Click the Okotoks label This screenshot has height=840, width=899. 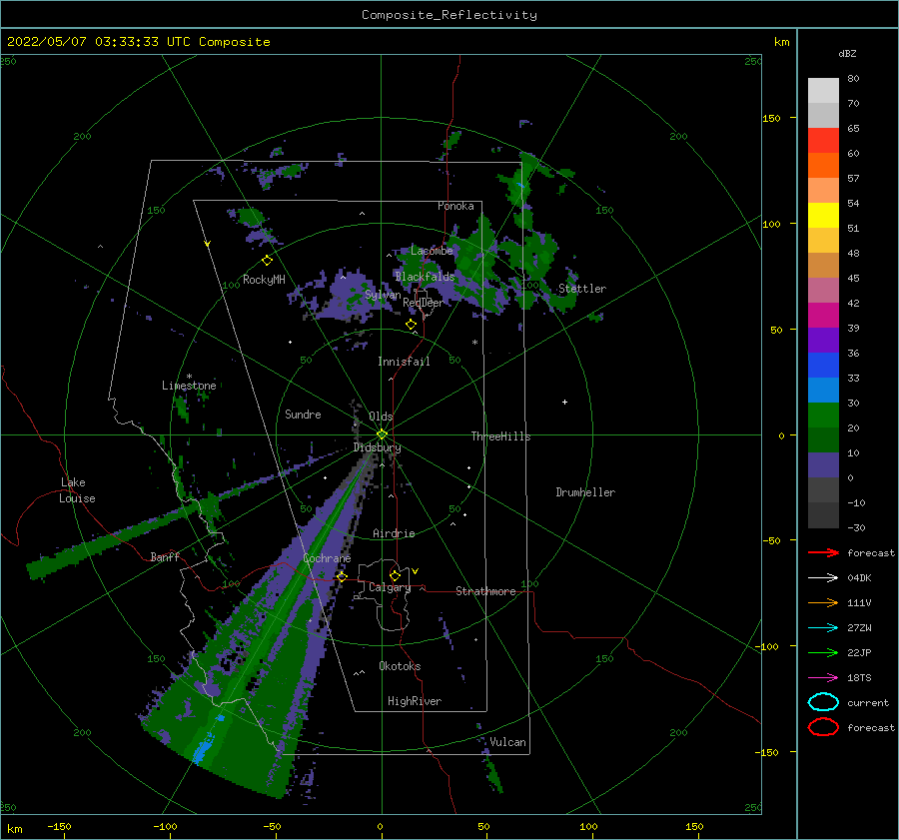400,666
